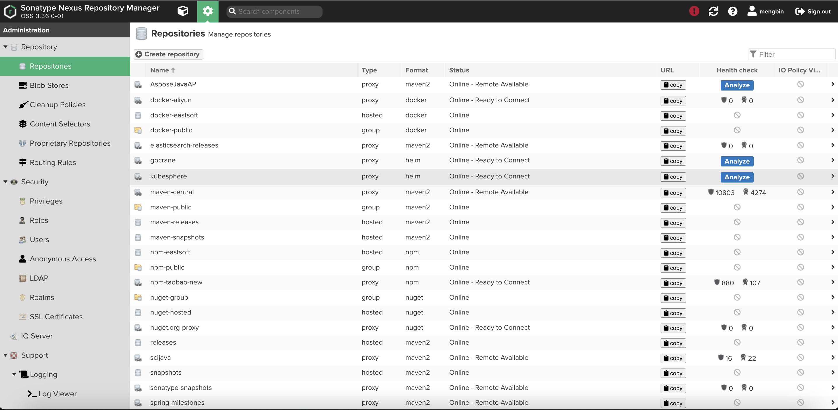
Task: Click Create repository button
Action: click(168, 54)
